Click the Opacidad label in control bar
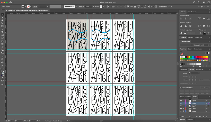The height and width of the screenshot is (122, 211). [x=81, y=7]
